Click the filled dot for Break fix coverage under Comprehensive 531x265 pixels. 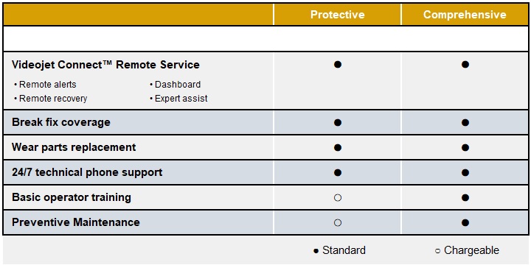tap(465, 122)
